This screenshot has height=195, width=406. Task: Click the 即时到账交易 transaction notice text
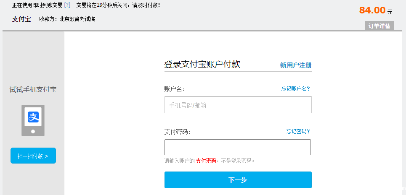tap(37, 5)
